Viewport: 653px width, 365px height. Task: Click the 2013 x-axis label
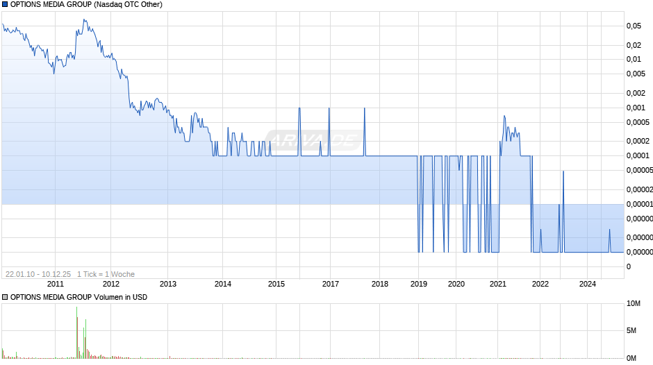(x=168, y=284)
